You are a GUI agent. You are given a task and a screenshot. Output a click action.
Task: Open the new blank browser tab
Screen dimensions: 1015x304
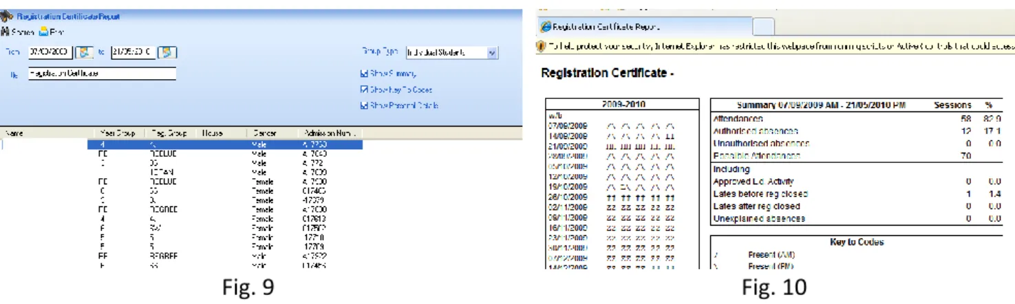[764, 27]
